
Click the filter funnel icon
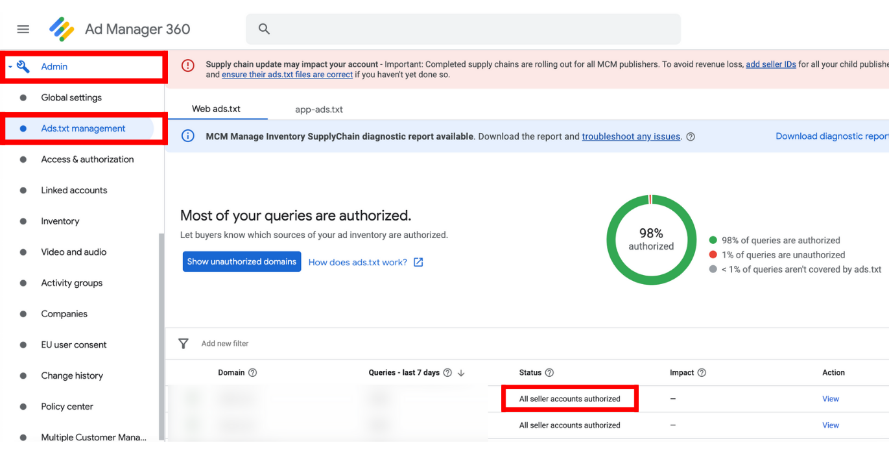[x=184, y=343]
